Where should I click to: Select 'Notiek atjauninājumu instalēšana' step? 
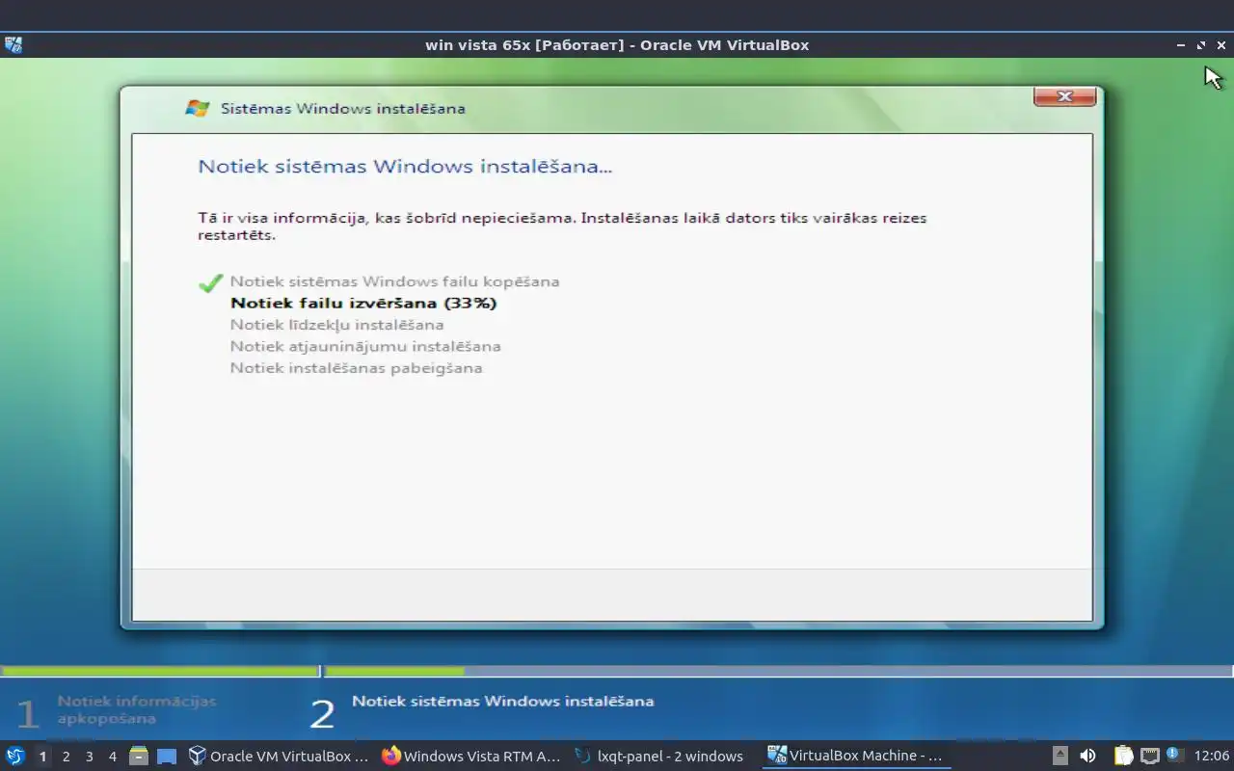[365, 346]
